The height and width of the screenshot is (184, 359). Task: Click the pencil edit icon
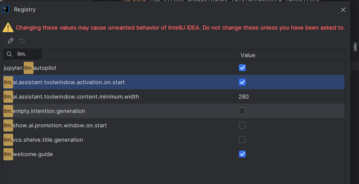click(11, 41)
